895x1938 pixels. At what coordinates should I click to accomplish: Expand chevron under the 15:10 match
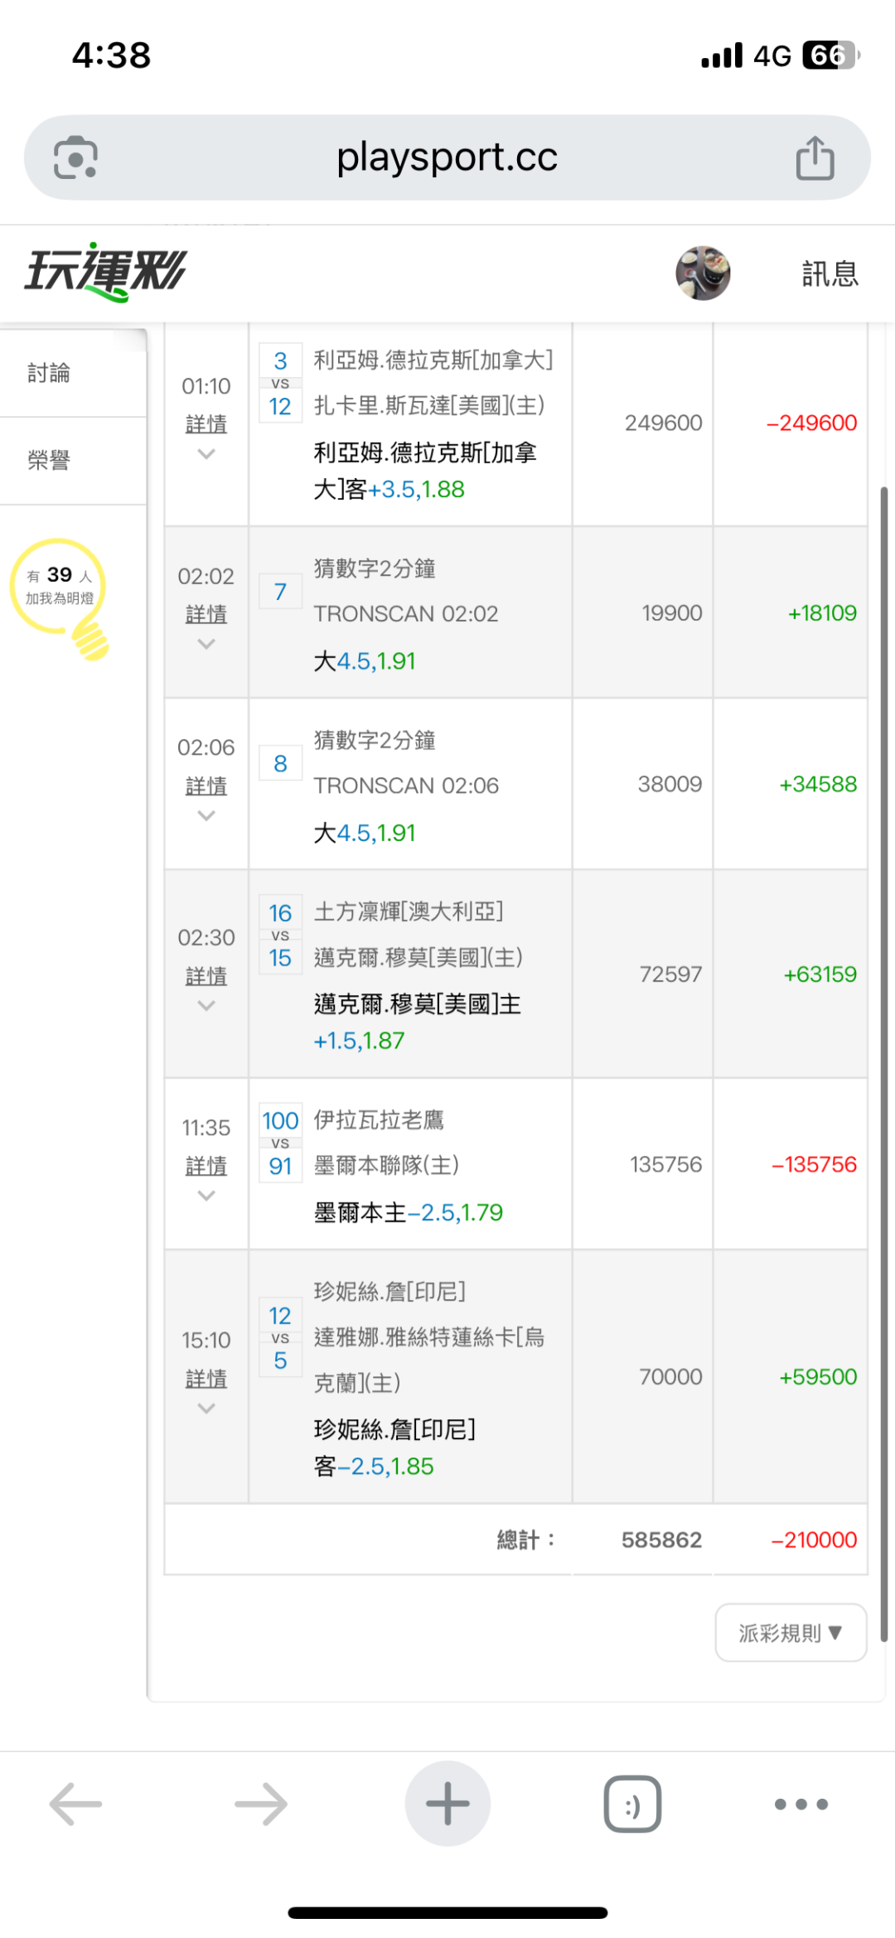pyautogui.click(x=206, y=1409)
